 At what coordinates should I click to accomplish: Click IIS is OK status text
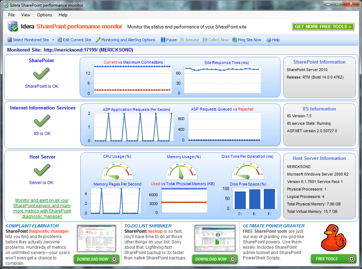[x=42, y=134]
